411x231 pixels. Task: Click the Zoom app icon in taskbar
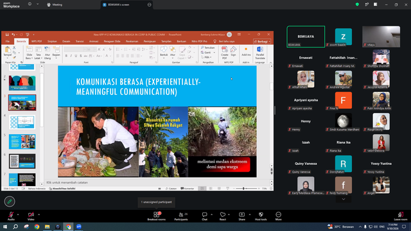(79, 227)
